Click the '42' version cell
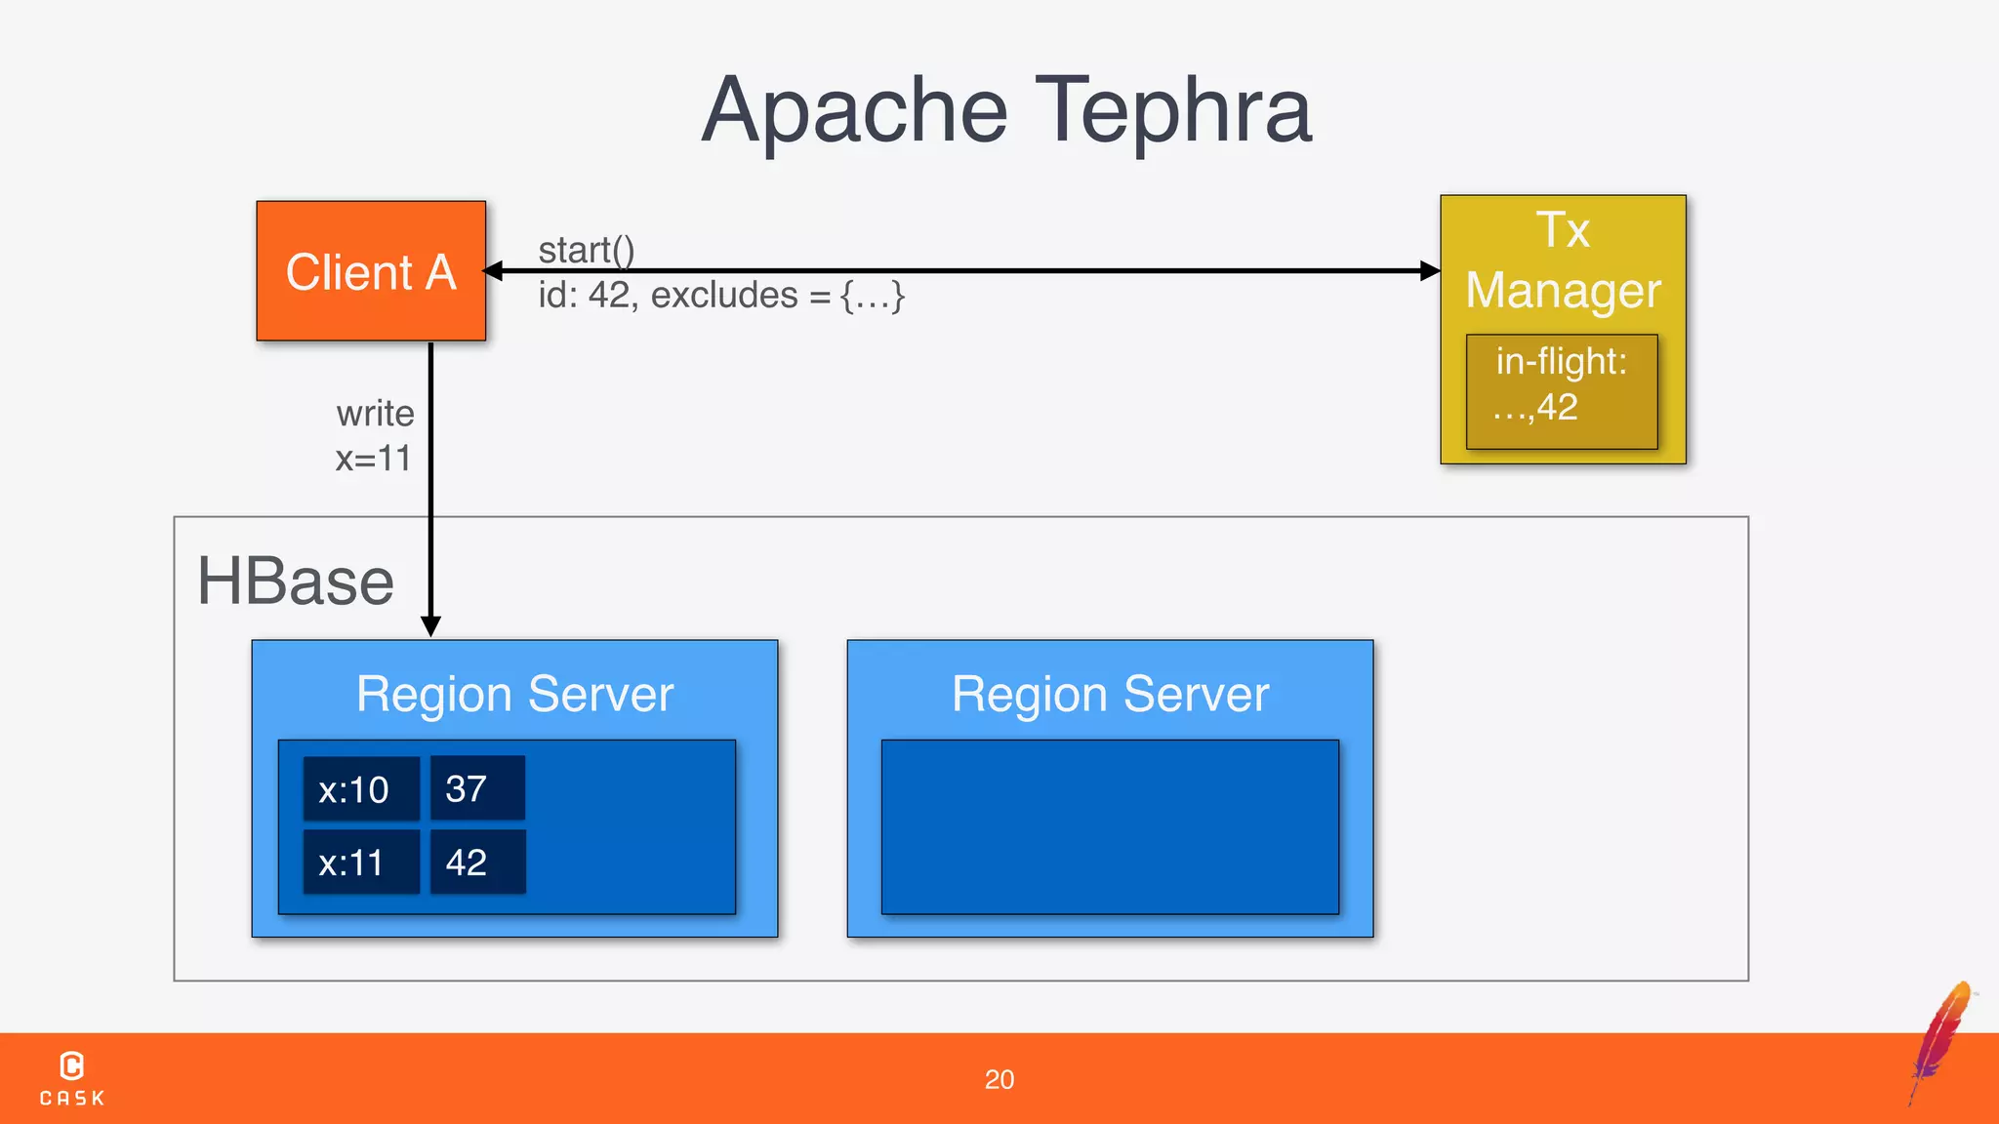The width and height of the screenshot is (1999, 1124). tap(477, 862)
